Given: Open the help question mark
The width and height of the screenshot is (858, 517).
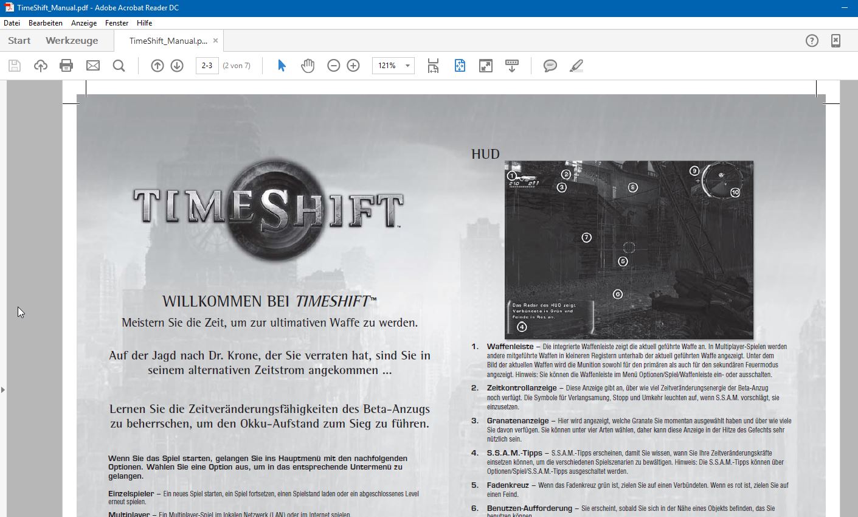Looking at the screenshot, I should click(x=812, y=41).
